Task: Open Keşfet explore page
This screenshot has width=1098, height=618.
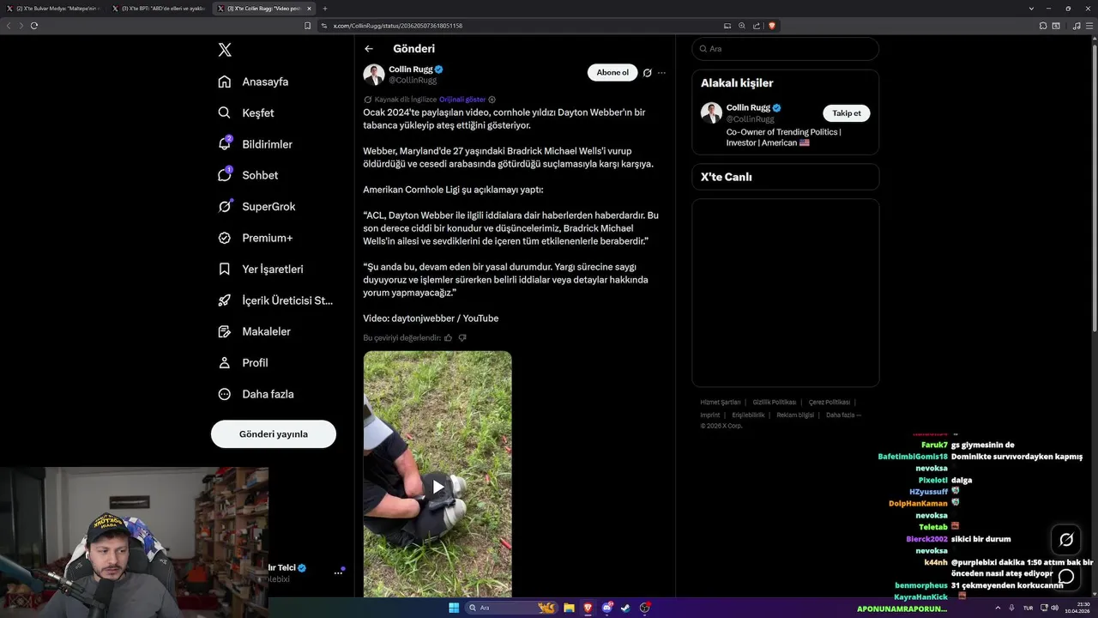Action: pyautogui.click(x=246, y=112)
